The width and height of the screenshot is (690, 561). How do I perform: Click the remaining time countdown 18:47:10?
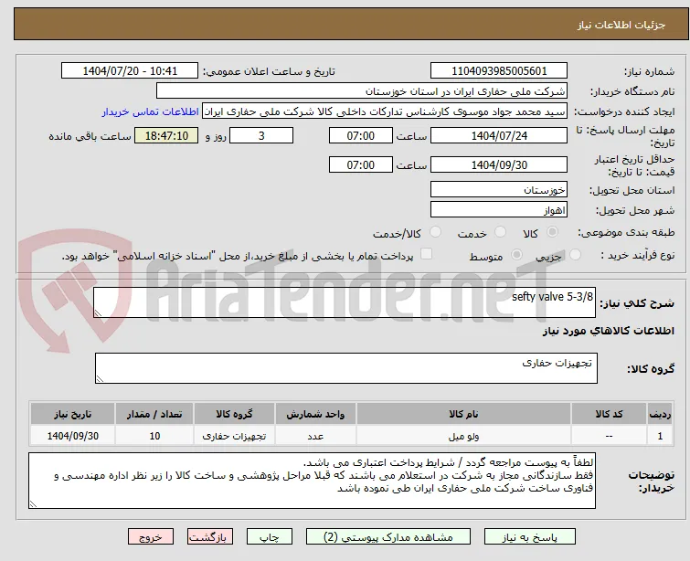coord(166,135)
